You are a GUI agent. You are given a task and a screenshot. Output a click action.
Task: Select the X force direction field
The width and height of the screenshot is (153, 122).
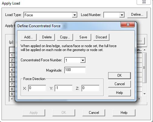37,88
